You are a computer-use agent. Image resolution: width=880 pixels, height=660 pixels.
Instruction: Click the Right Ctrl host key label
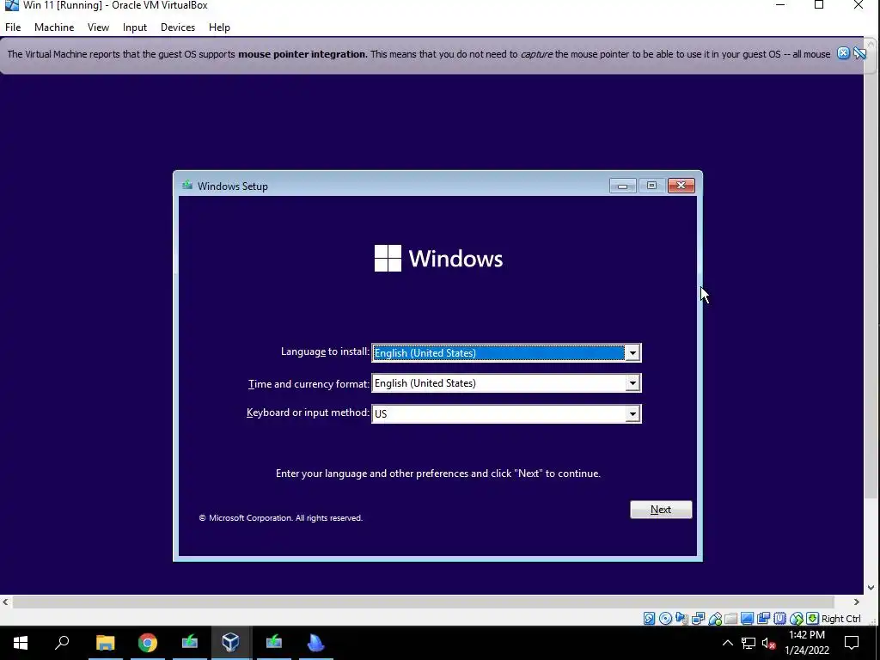coord(840,619)
